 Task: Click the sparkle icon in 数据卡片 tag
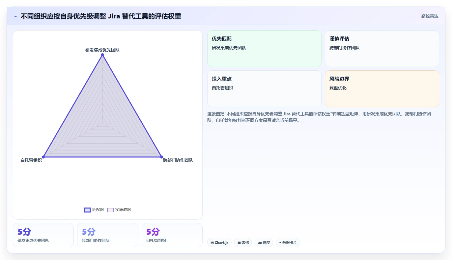coord(280,243)
